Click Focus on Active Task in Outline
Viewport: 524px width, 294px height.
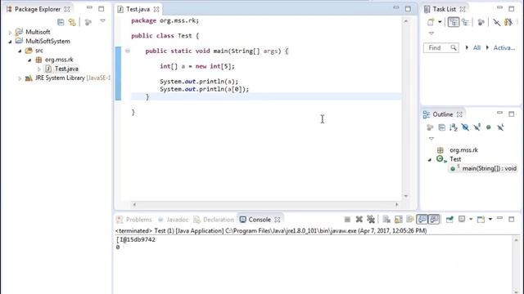pos(430,127)
